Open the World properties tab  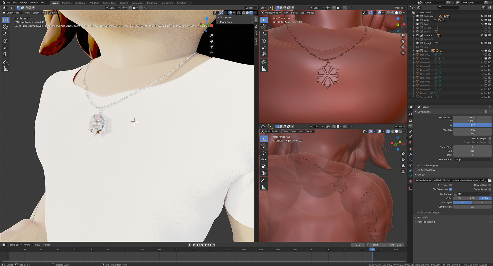[411, 142]
